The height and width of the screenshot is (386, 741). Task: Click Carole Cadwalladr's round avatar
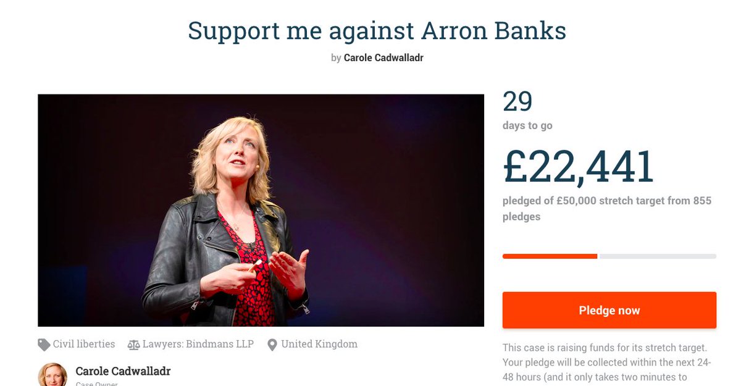(52, 375)
